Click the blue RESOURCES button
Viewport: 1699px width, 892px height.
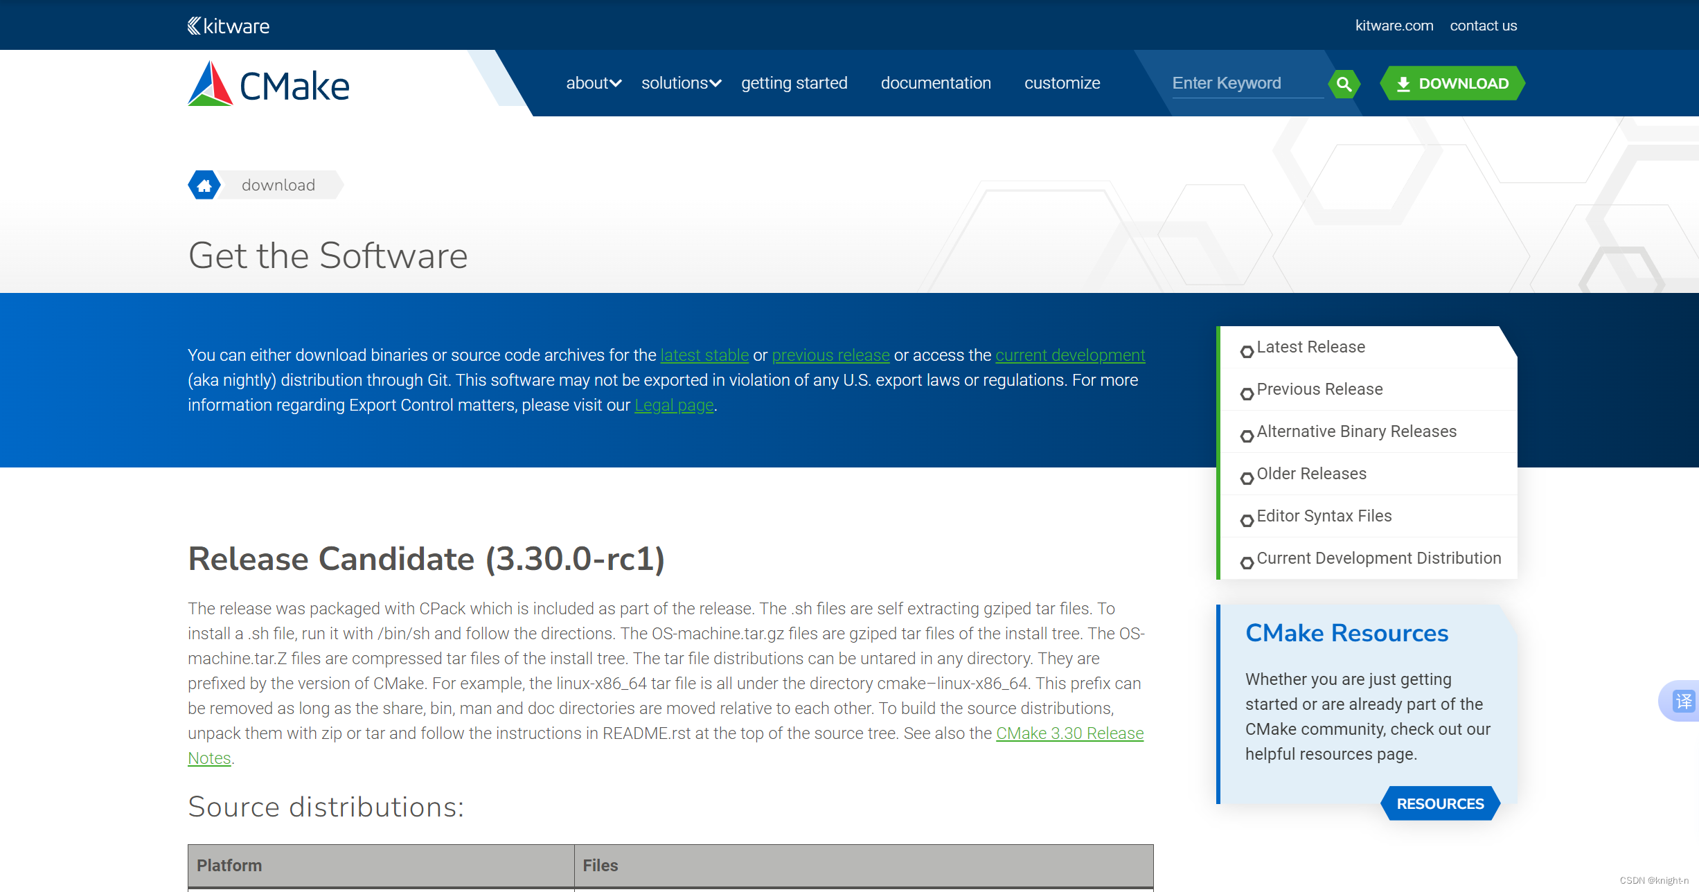[1440, 803]
